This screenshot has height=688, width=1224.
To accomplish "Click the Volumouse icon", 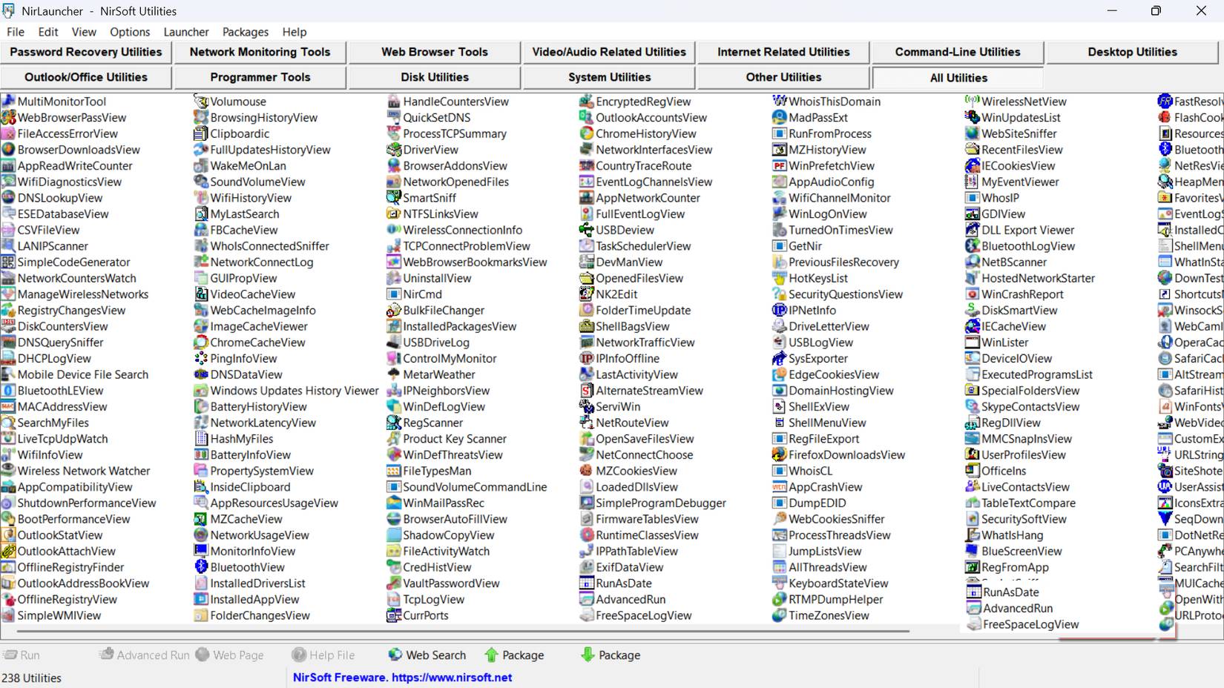I will (200, 102).
